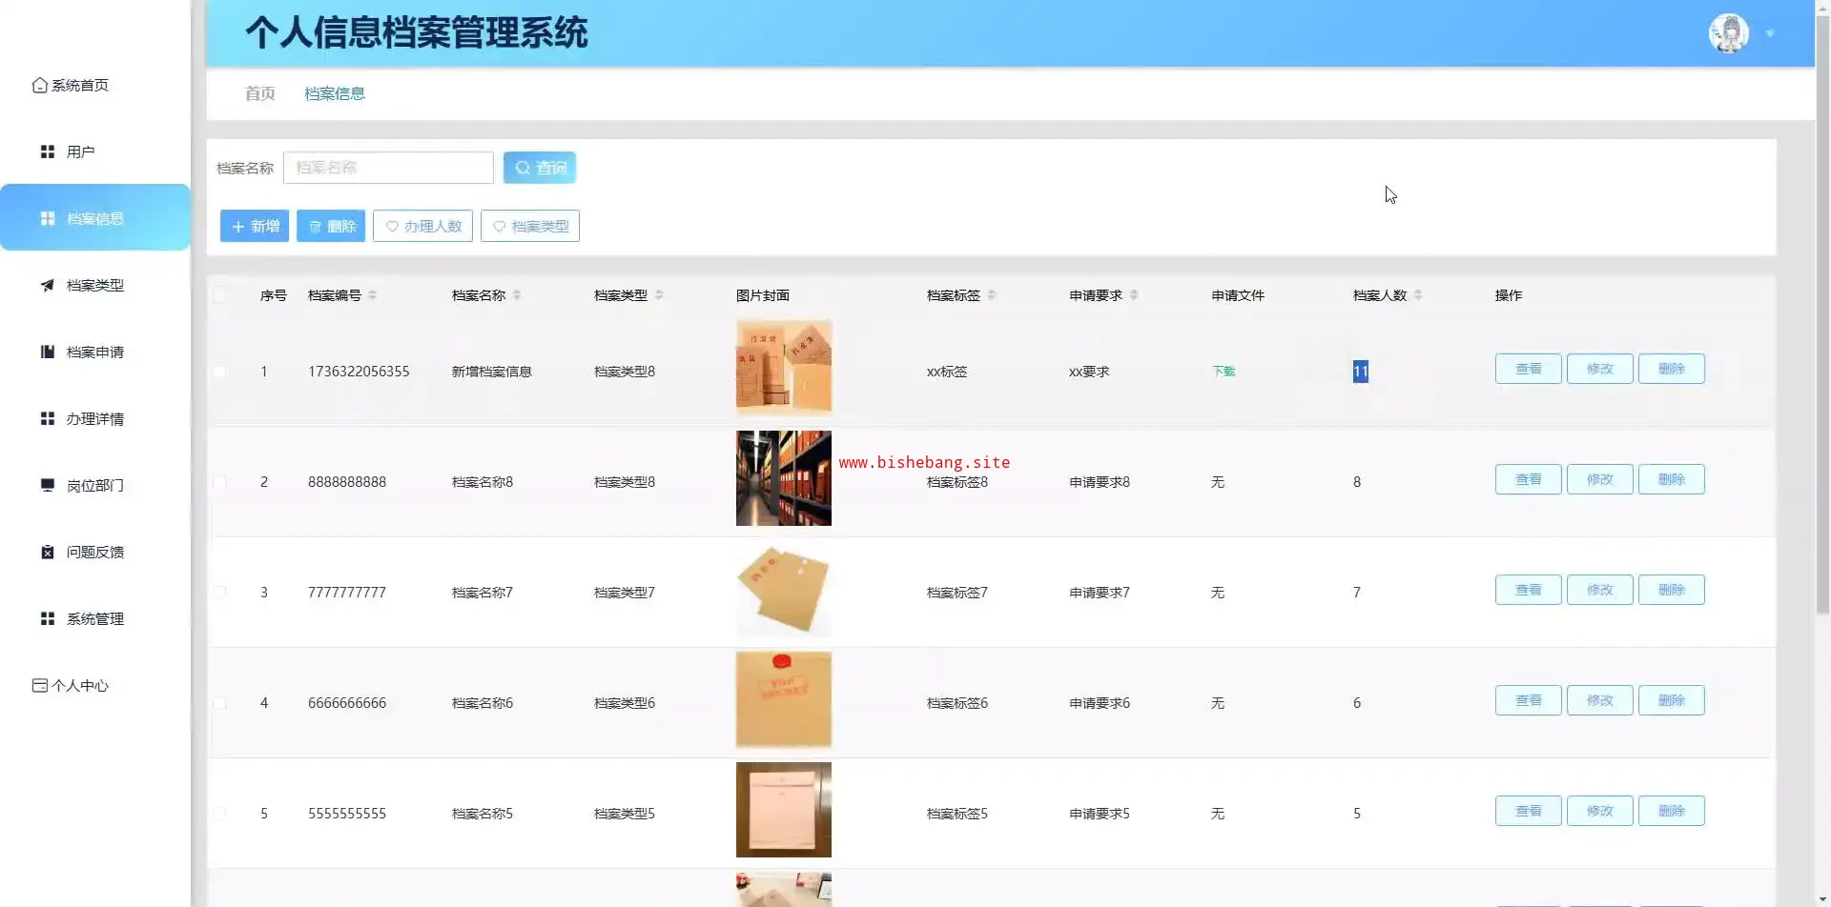Open cover image of 档案名称7 row
Viewport: 1831px width, 907px height.
point(784,589)
